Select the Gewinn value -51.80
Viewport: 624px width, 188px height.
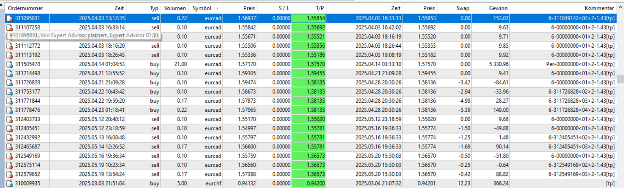(x=501, y=156)
